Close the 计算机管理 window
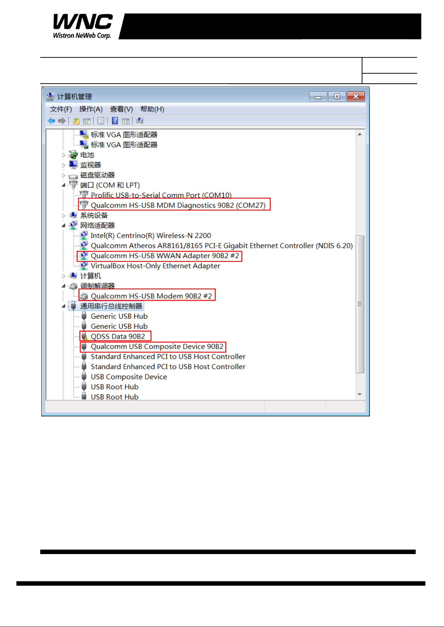The height and width of the screenshot is (627, 444). [x=356, y=97]
